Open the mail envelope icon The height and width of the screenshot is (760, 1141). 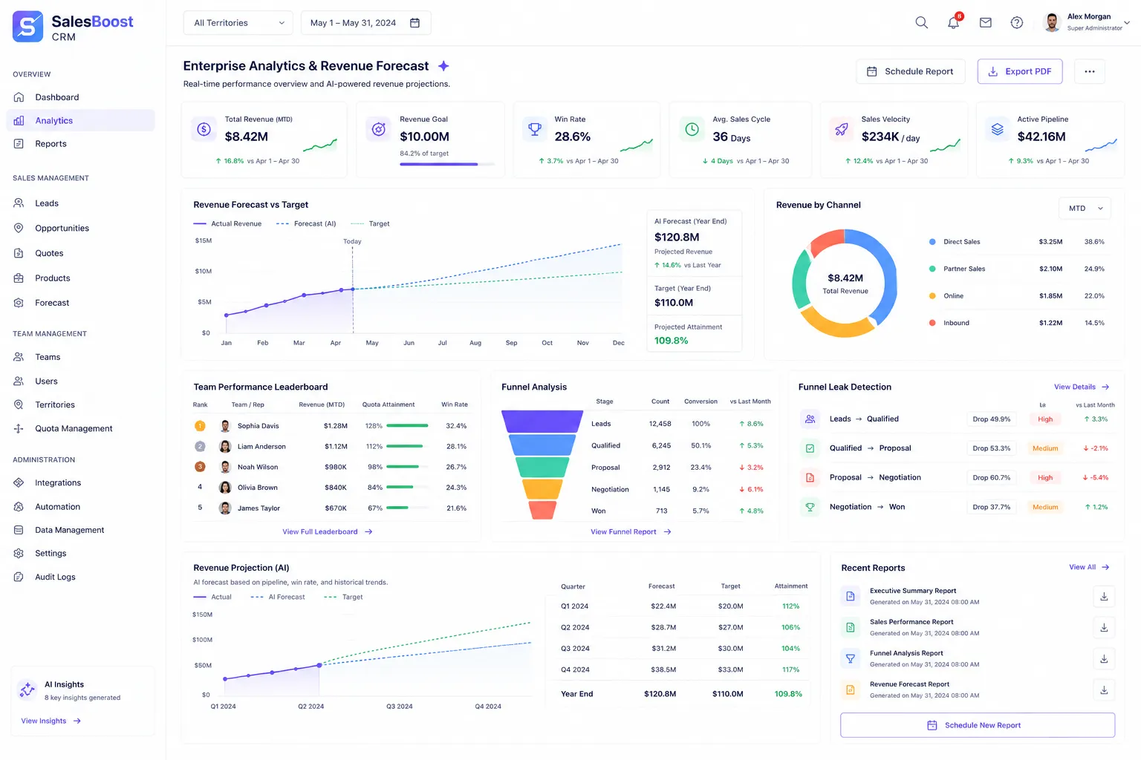986,22
